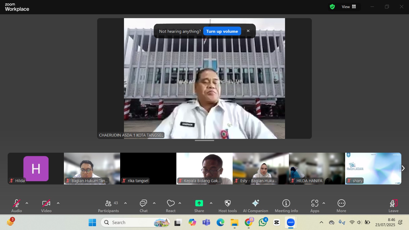The height and width of the screenshot is (230, 409).
Task: Select the Bagian Hukum Tan participant thumbnail
Action: pyautogui.click(x=92, y=168)
